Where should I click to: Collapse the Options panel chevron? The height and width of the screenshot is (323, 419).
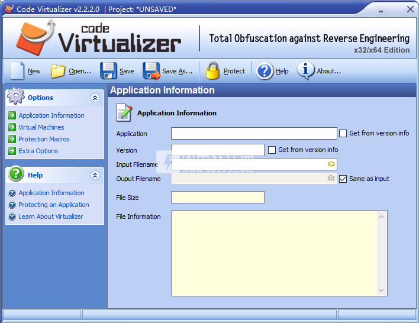point(95,98)
